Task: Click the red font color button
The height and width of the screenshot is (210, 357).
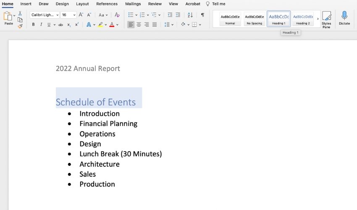Action: 112,24
